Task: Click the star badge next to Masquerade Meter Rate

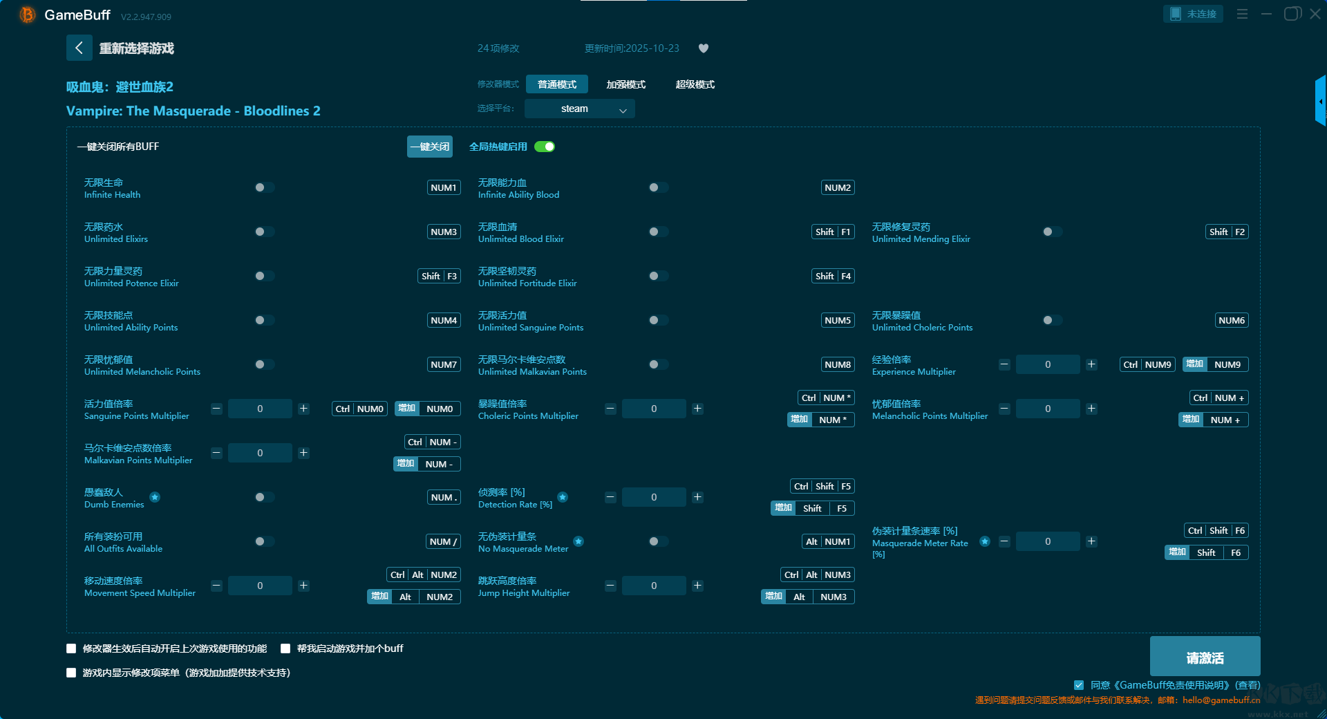Action: pyautogui.click(x=985, y=541)
